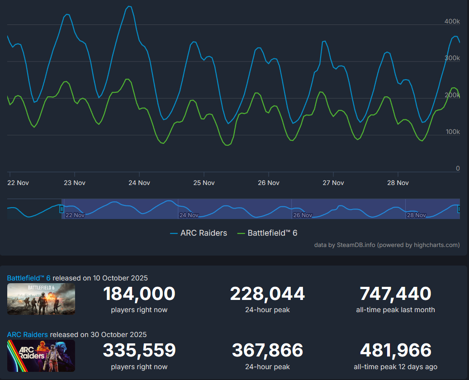Click the 27 Nov x-axis label

[x=333, y=183]
